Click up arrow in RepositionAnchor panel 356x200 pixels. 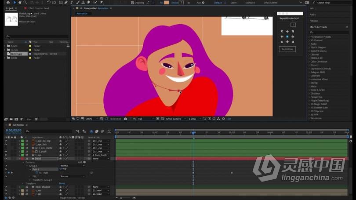pyautogui.click(x=287, y=32)
